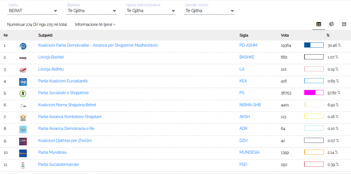
Task: Open Partia Socialdemokrate subject link
Action: click(59, 164)
